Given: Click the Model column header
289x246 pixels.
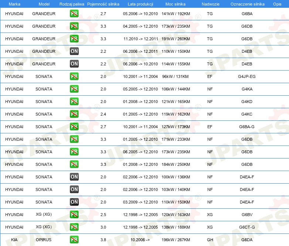Looking at the screenshot, I should tap(44, 4).
